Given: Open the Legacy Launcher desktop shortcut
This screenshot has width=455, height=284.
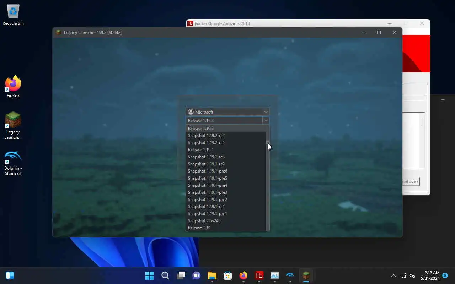Looking at the screenshot, I should click(13, 126).
